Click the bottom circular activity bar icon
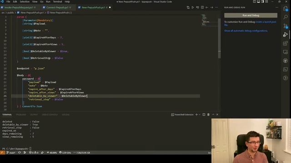The image size is (291, 163). point(285,78)
